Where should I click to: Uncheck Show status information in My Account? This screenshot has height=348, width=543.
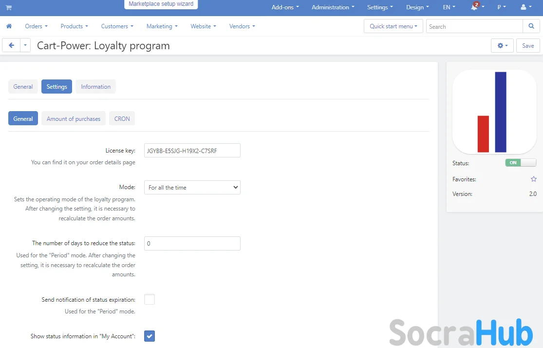point(150,336)
